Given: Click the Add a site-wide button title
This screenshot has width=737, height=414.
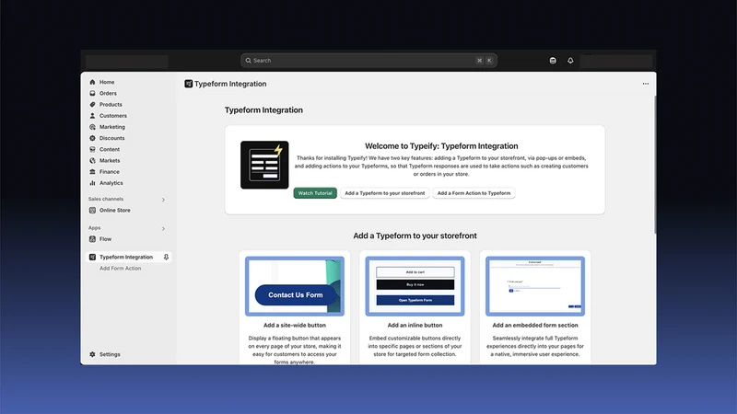Looking at the screenshot, I should point(295,325).
